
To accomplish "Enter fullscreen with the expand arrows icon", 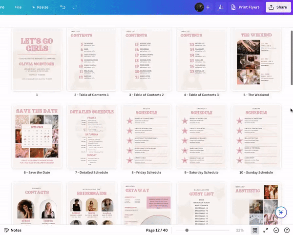I will click(266, 230).
